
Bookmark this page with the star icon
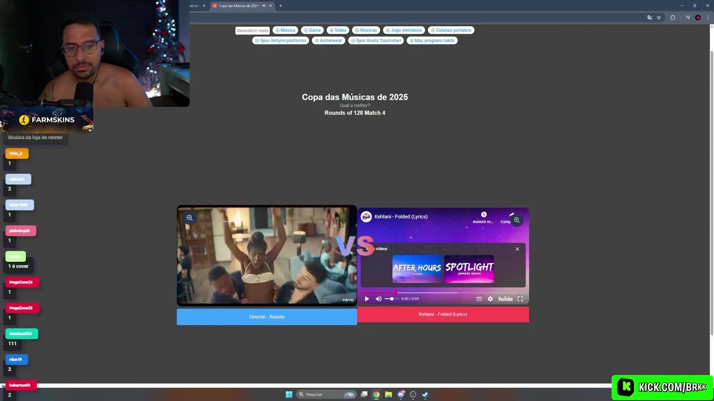point(659,17)
